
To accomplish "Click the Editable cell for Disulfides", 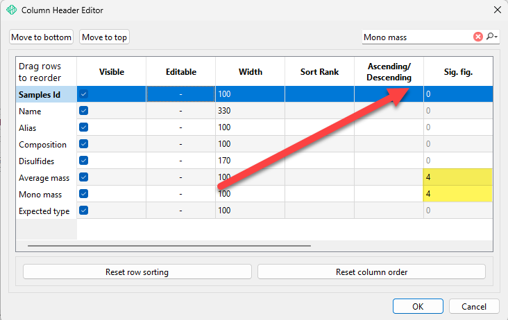I will click(x=180, y=161).
